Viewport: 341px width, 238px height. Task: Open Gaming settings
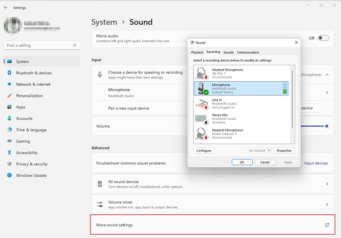(x=42, y=141)
